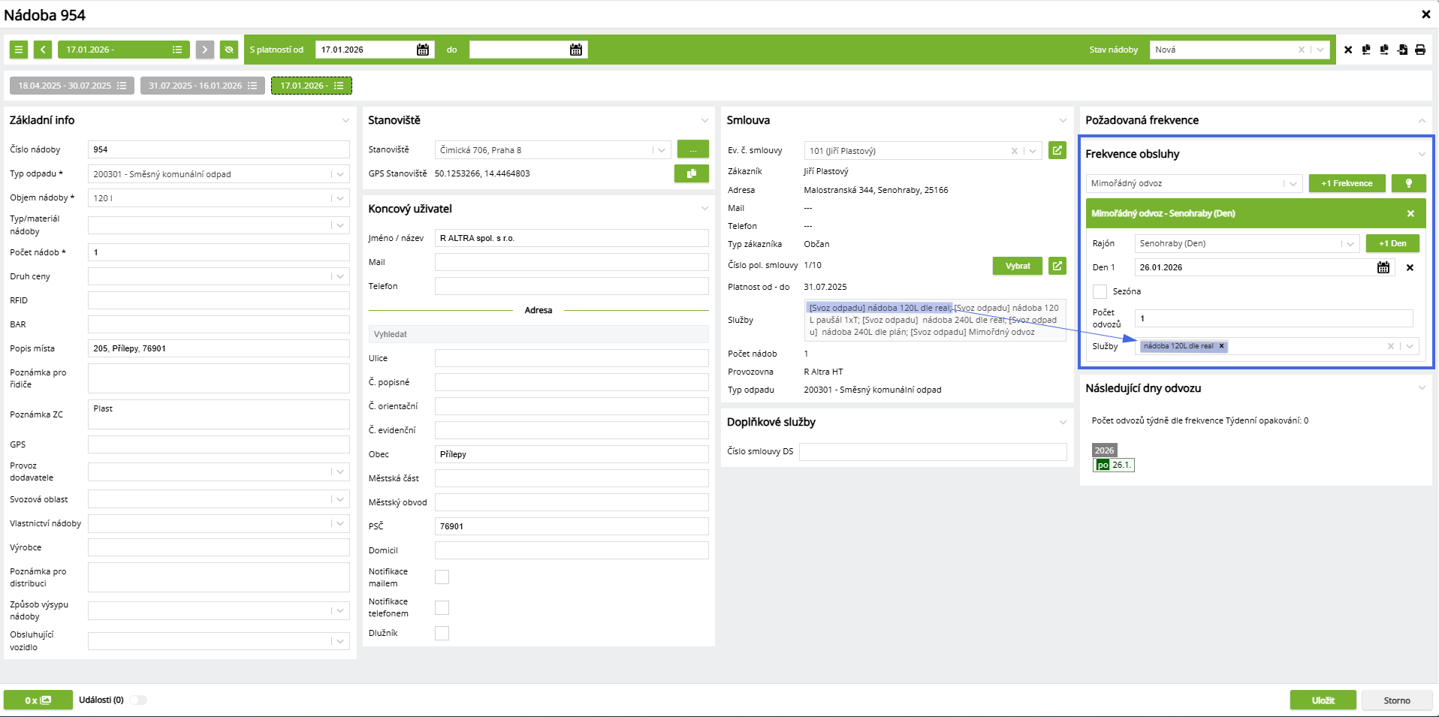Save with the Uložit button
Viewport: 1439px width, 717px height.
pyautogui.click(x=1323, y=700)
